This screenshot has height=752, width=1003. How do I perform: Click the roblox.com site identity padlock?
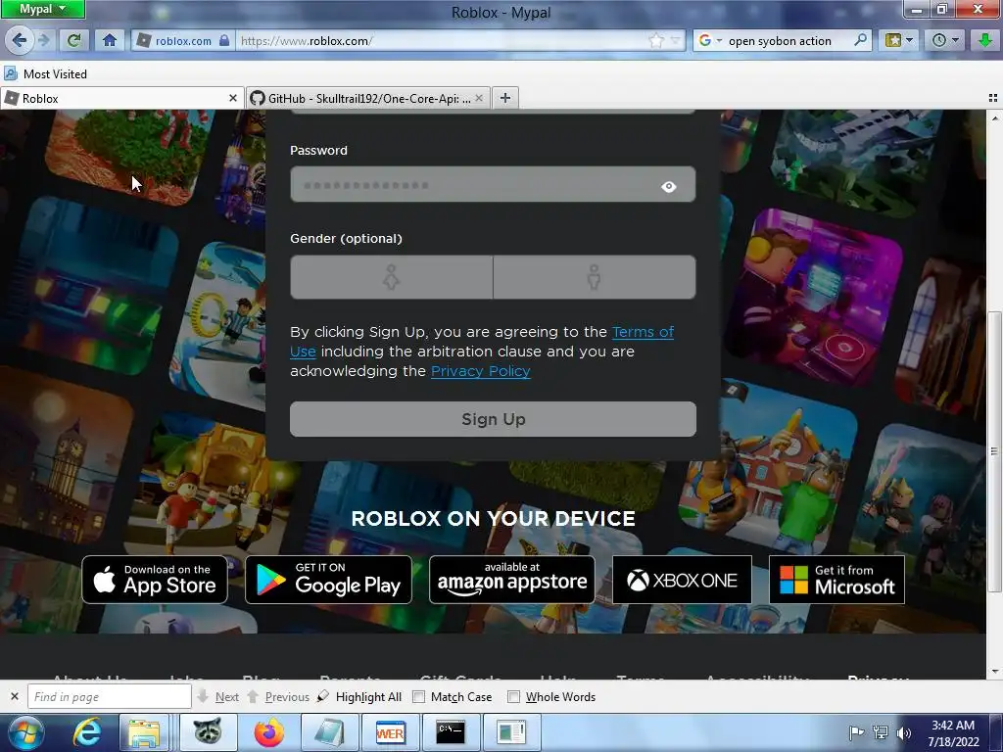224,40
